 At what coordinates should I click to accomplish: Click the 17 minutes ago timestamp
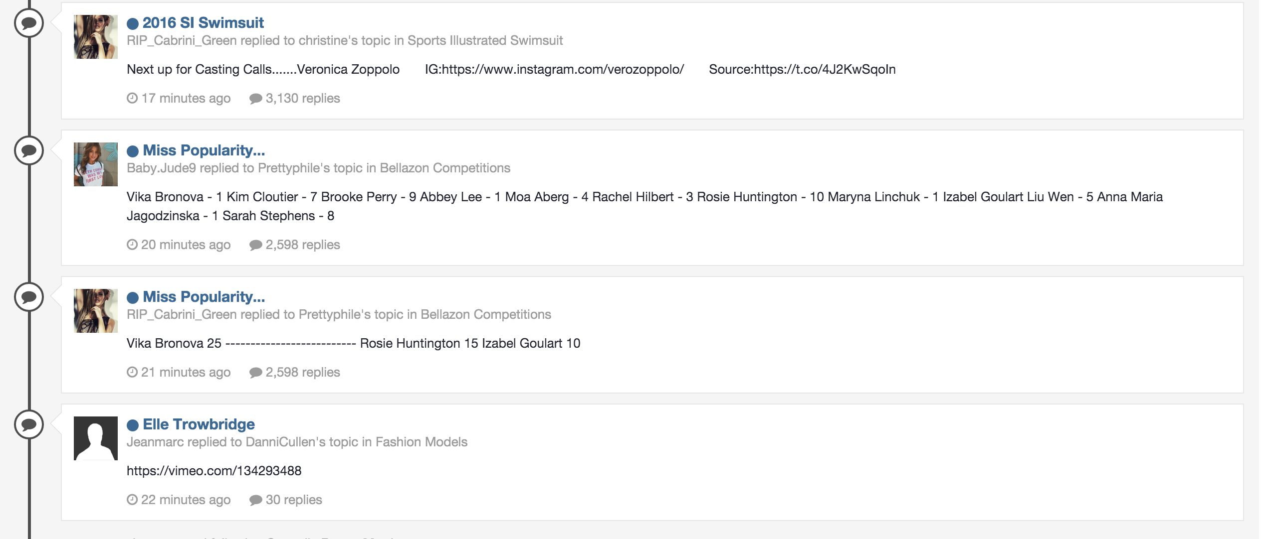pyautogui.click(x=186, y=99)
